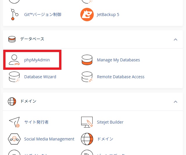
Task: Open the サイト発行者 link
Action: pos(36,122)
